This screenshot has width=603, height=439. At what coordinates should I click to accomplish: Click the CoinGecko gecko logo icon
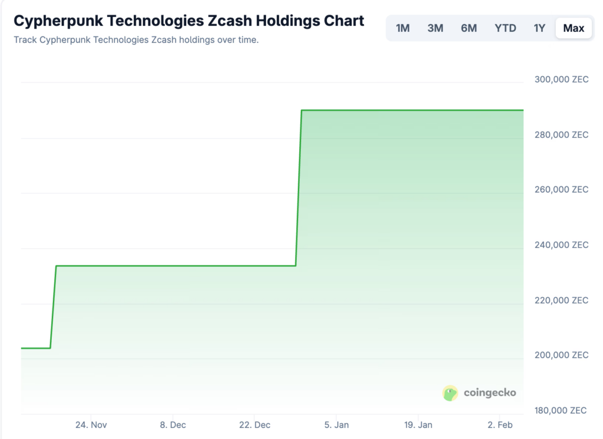coord(450,393)
